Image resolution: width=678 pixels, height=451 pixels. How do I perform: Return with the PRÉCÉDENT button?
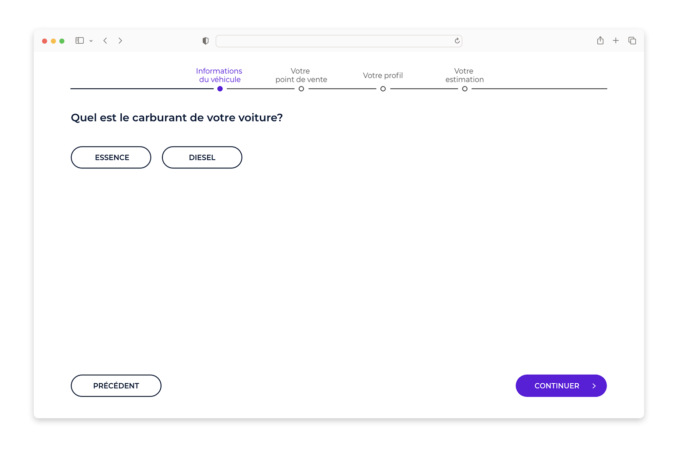116,386
